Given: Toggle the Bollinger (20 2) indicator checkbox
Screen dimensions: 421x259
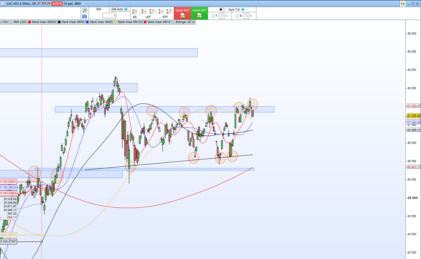Looking at the screenshot, I should 174,22.
